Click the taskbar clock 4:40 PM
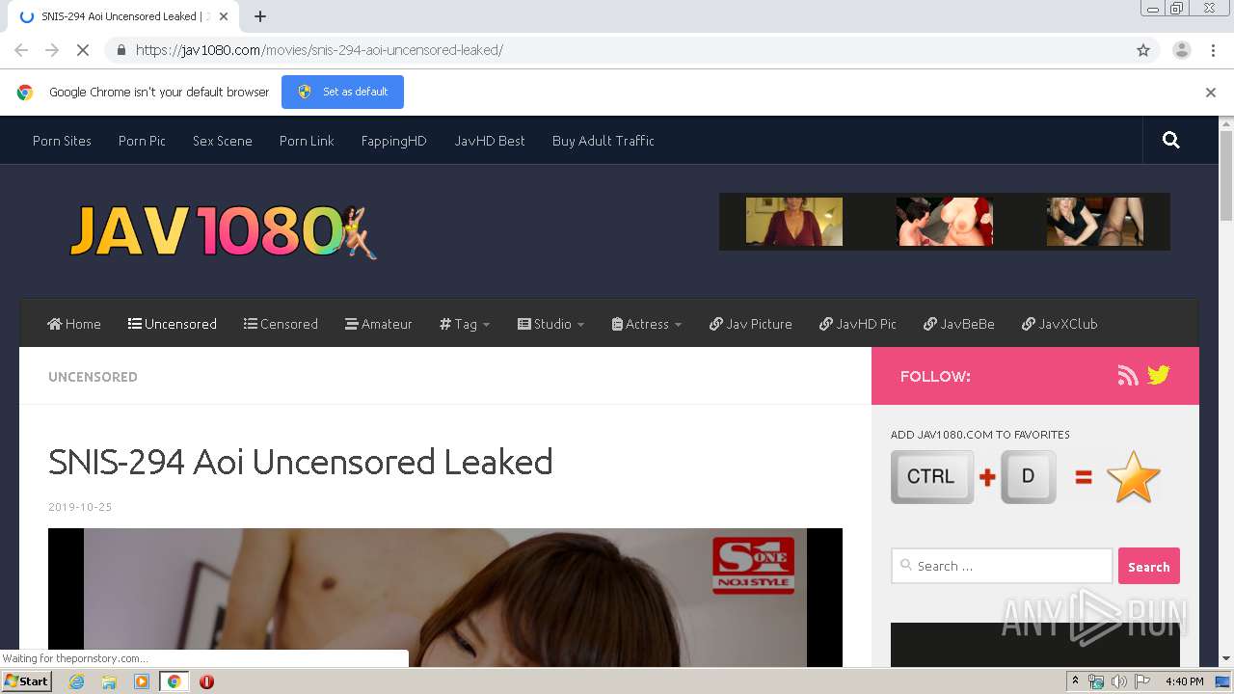This screenshot has height=694, width=1234. (x=1184, y=681)
